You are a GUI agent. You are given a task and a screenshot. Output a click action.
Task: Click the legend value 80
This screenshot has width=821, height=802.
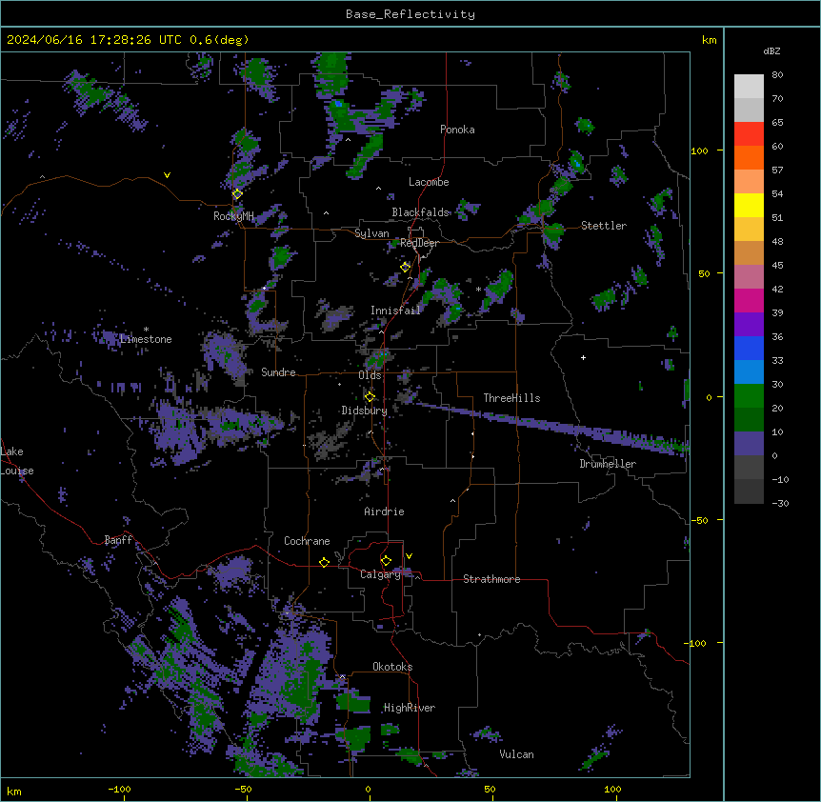[x=777, y=75]
